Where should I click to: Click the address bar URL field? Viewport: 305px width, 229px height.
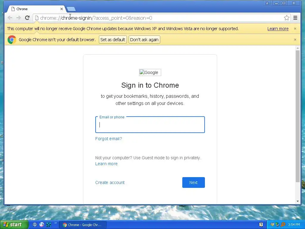point(161,18)
